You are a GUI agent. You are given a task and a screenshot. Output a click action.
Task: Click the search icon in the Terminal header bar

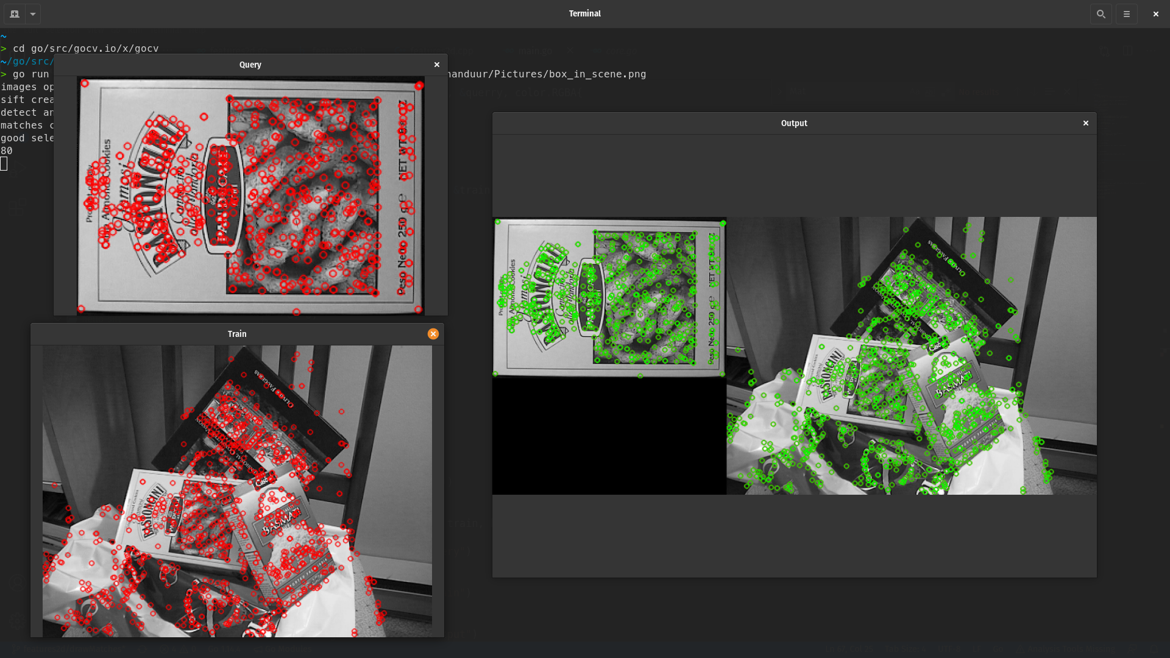tap(1101, 13)
